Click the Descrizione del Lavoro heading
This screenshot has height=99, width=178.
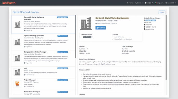tap(87, 59)
